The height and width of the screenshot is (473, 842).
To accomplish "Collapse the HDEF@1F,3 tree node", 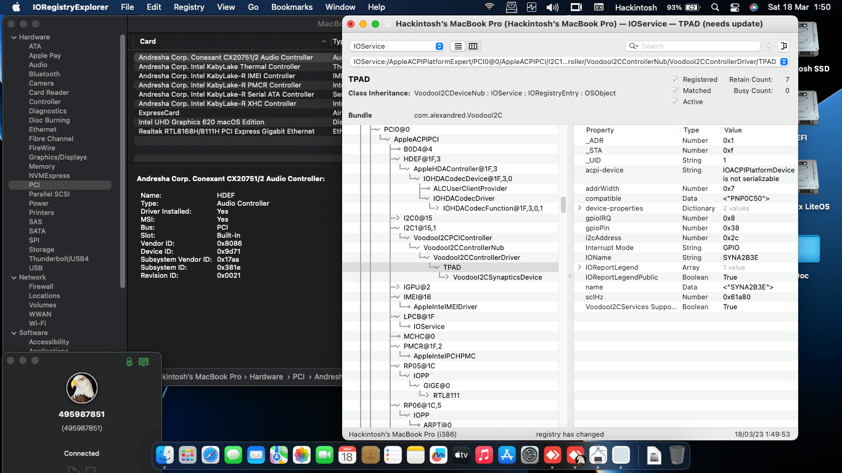I will click(x=397, y=159).
